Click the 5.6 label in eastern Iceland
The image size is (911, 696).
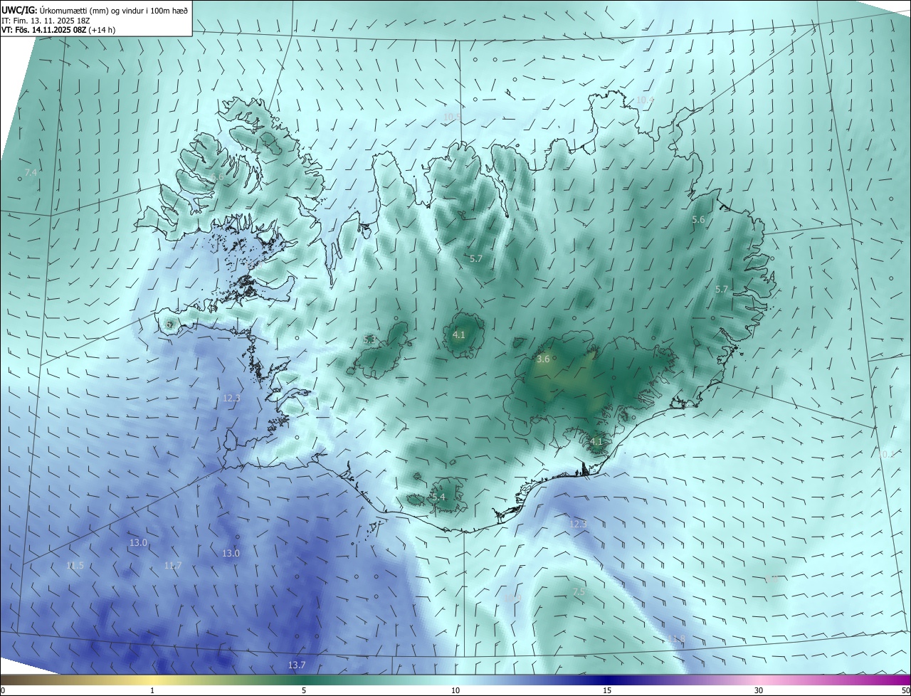pyautogui.click(x=698, y=220)
